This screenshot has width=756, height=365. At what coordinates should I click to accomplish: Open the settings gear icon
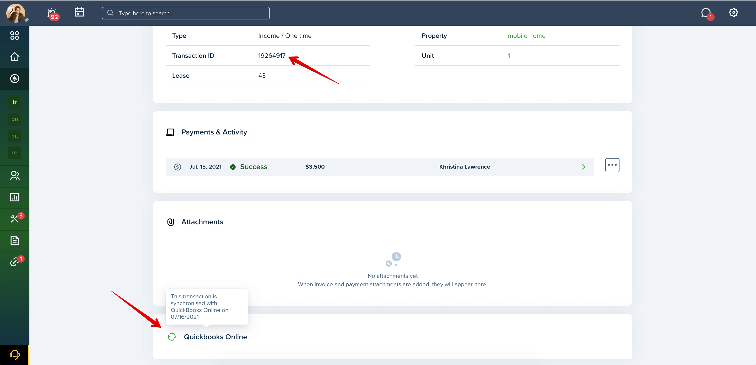733,12
